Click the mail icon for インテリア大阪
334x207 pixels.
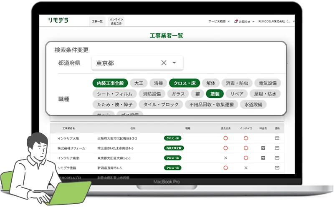(277, 138)
